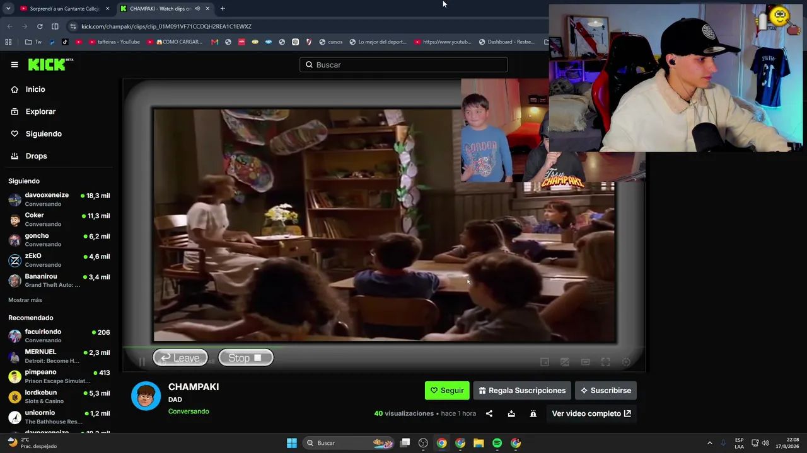
Task: View site information icon in address bar
Action: click(x=73, y=26)
